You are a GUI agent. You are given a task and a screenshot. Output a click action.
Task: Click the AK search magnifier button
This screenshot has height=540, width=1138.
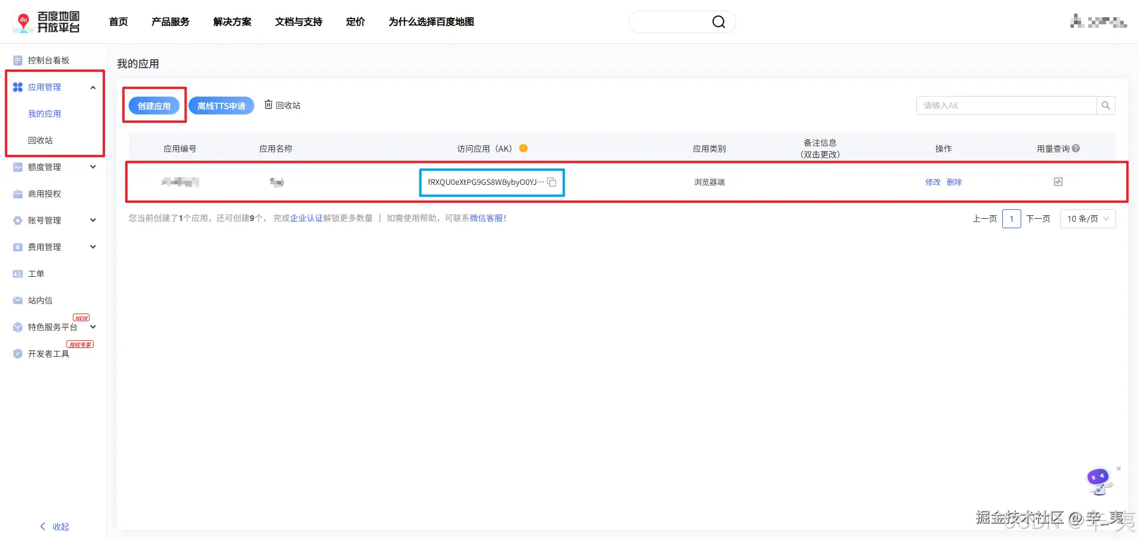pos(1106,106)
